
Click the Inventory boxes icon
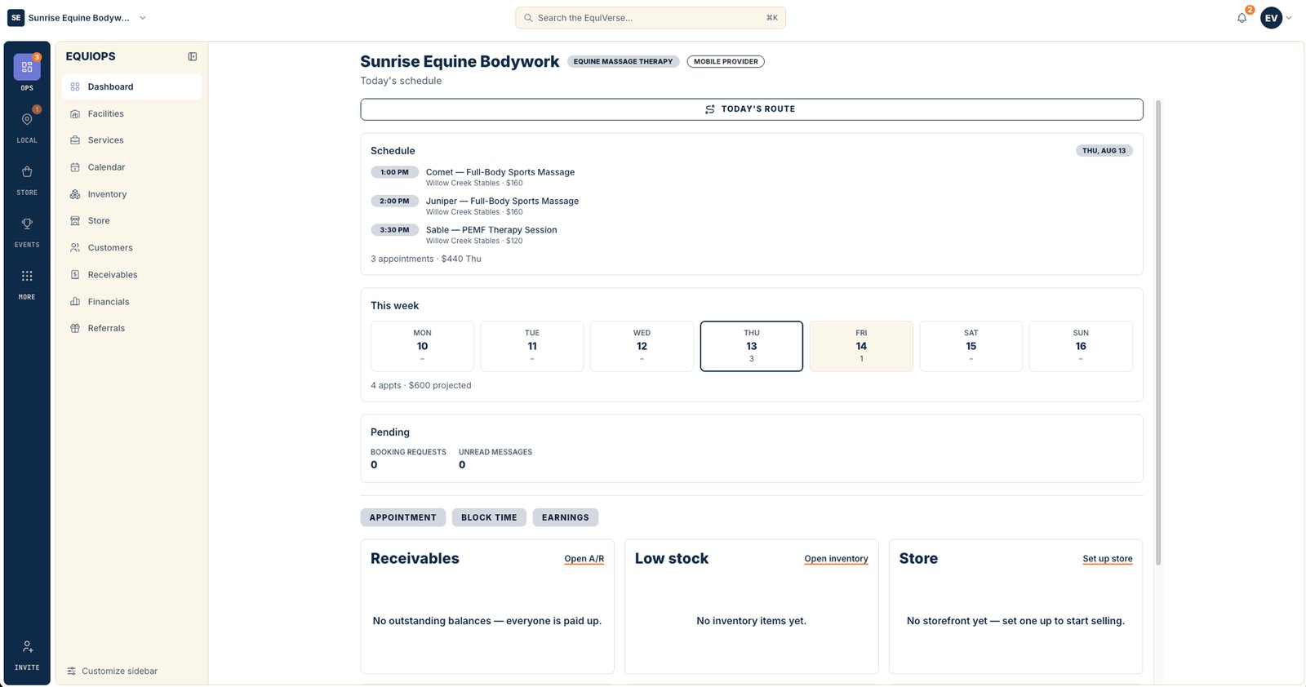(75, 194)
